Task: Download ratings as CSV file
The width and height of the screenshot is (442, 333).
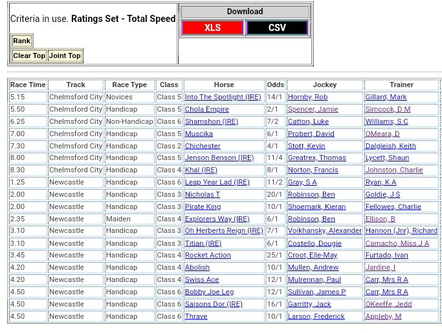Action: point(277,28)
